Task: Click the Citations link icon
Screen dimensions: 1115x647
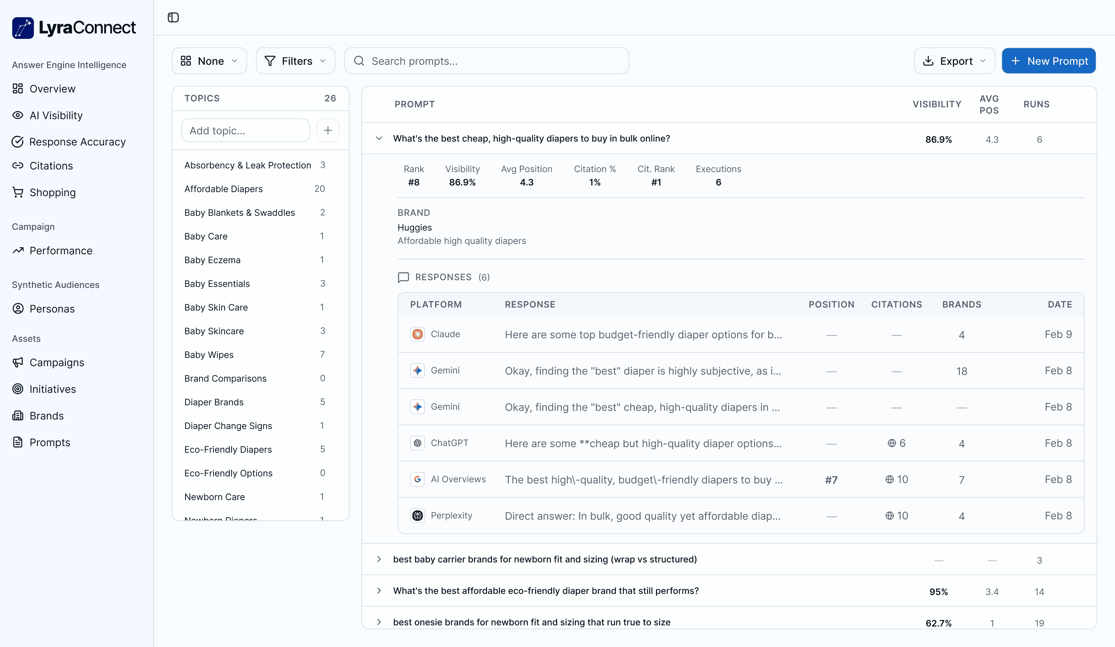Action: 18,165
